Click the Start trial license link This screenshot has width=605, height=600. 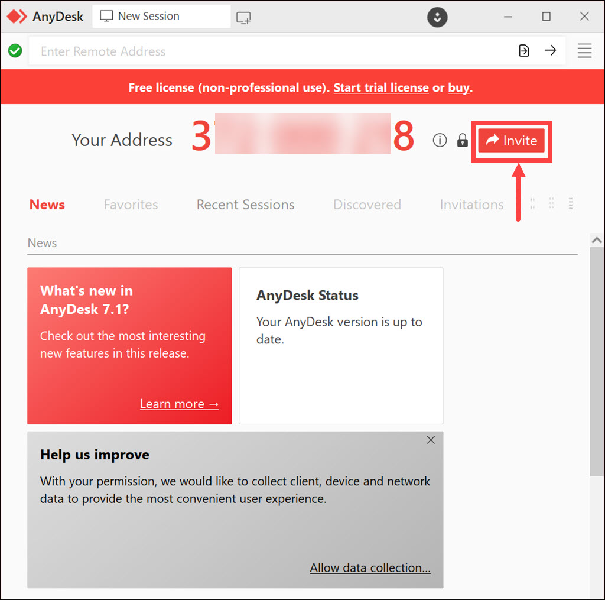(381, 88)
